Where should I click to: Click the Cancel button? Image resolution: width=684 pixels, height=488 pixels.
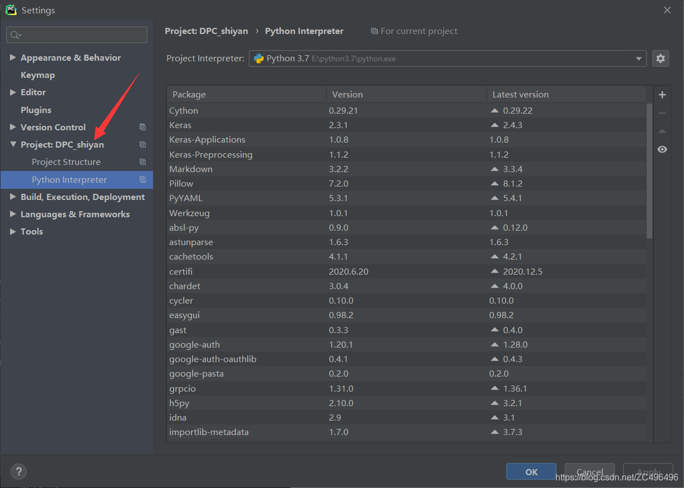[589, 471]
